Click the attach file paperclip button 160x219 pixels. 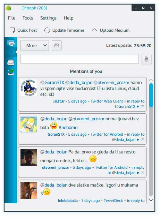point(146,59)
